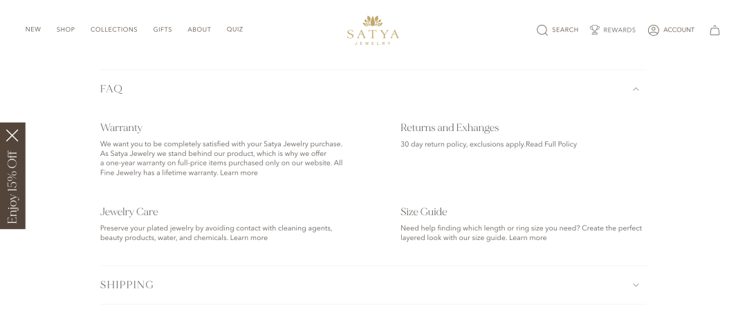
Task: Open the Enjoy 15% Off side tab
Action: coord(12,188)
